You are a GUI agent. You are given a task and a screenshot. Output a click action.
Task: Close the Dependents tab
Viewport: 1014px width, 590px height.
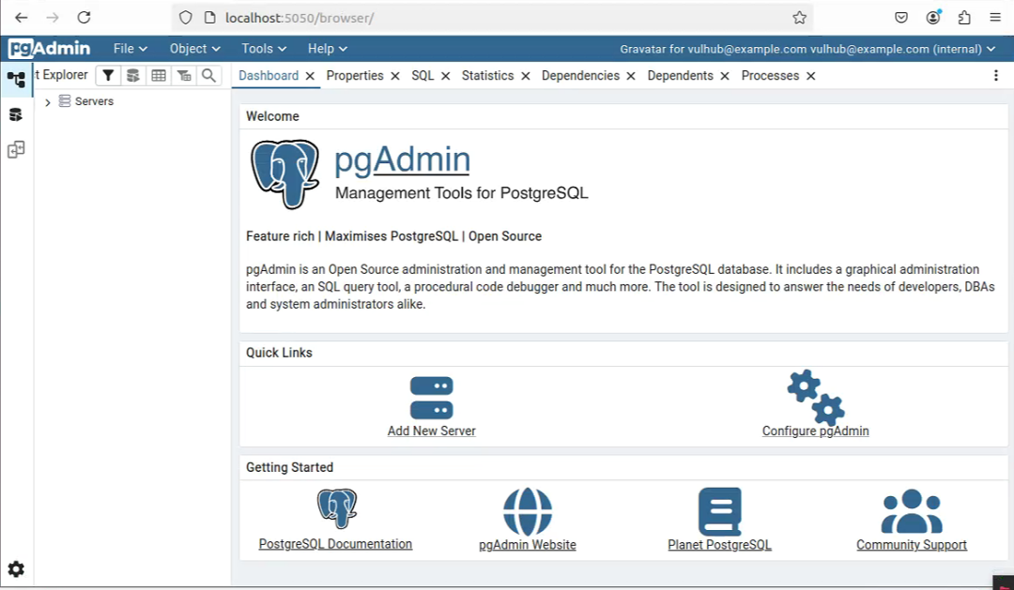pos(725,76)
